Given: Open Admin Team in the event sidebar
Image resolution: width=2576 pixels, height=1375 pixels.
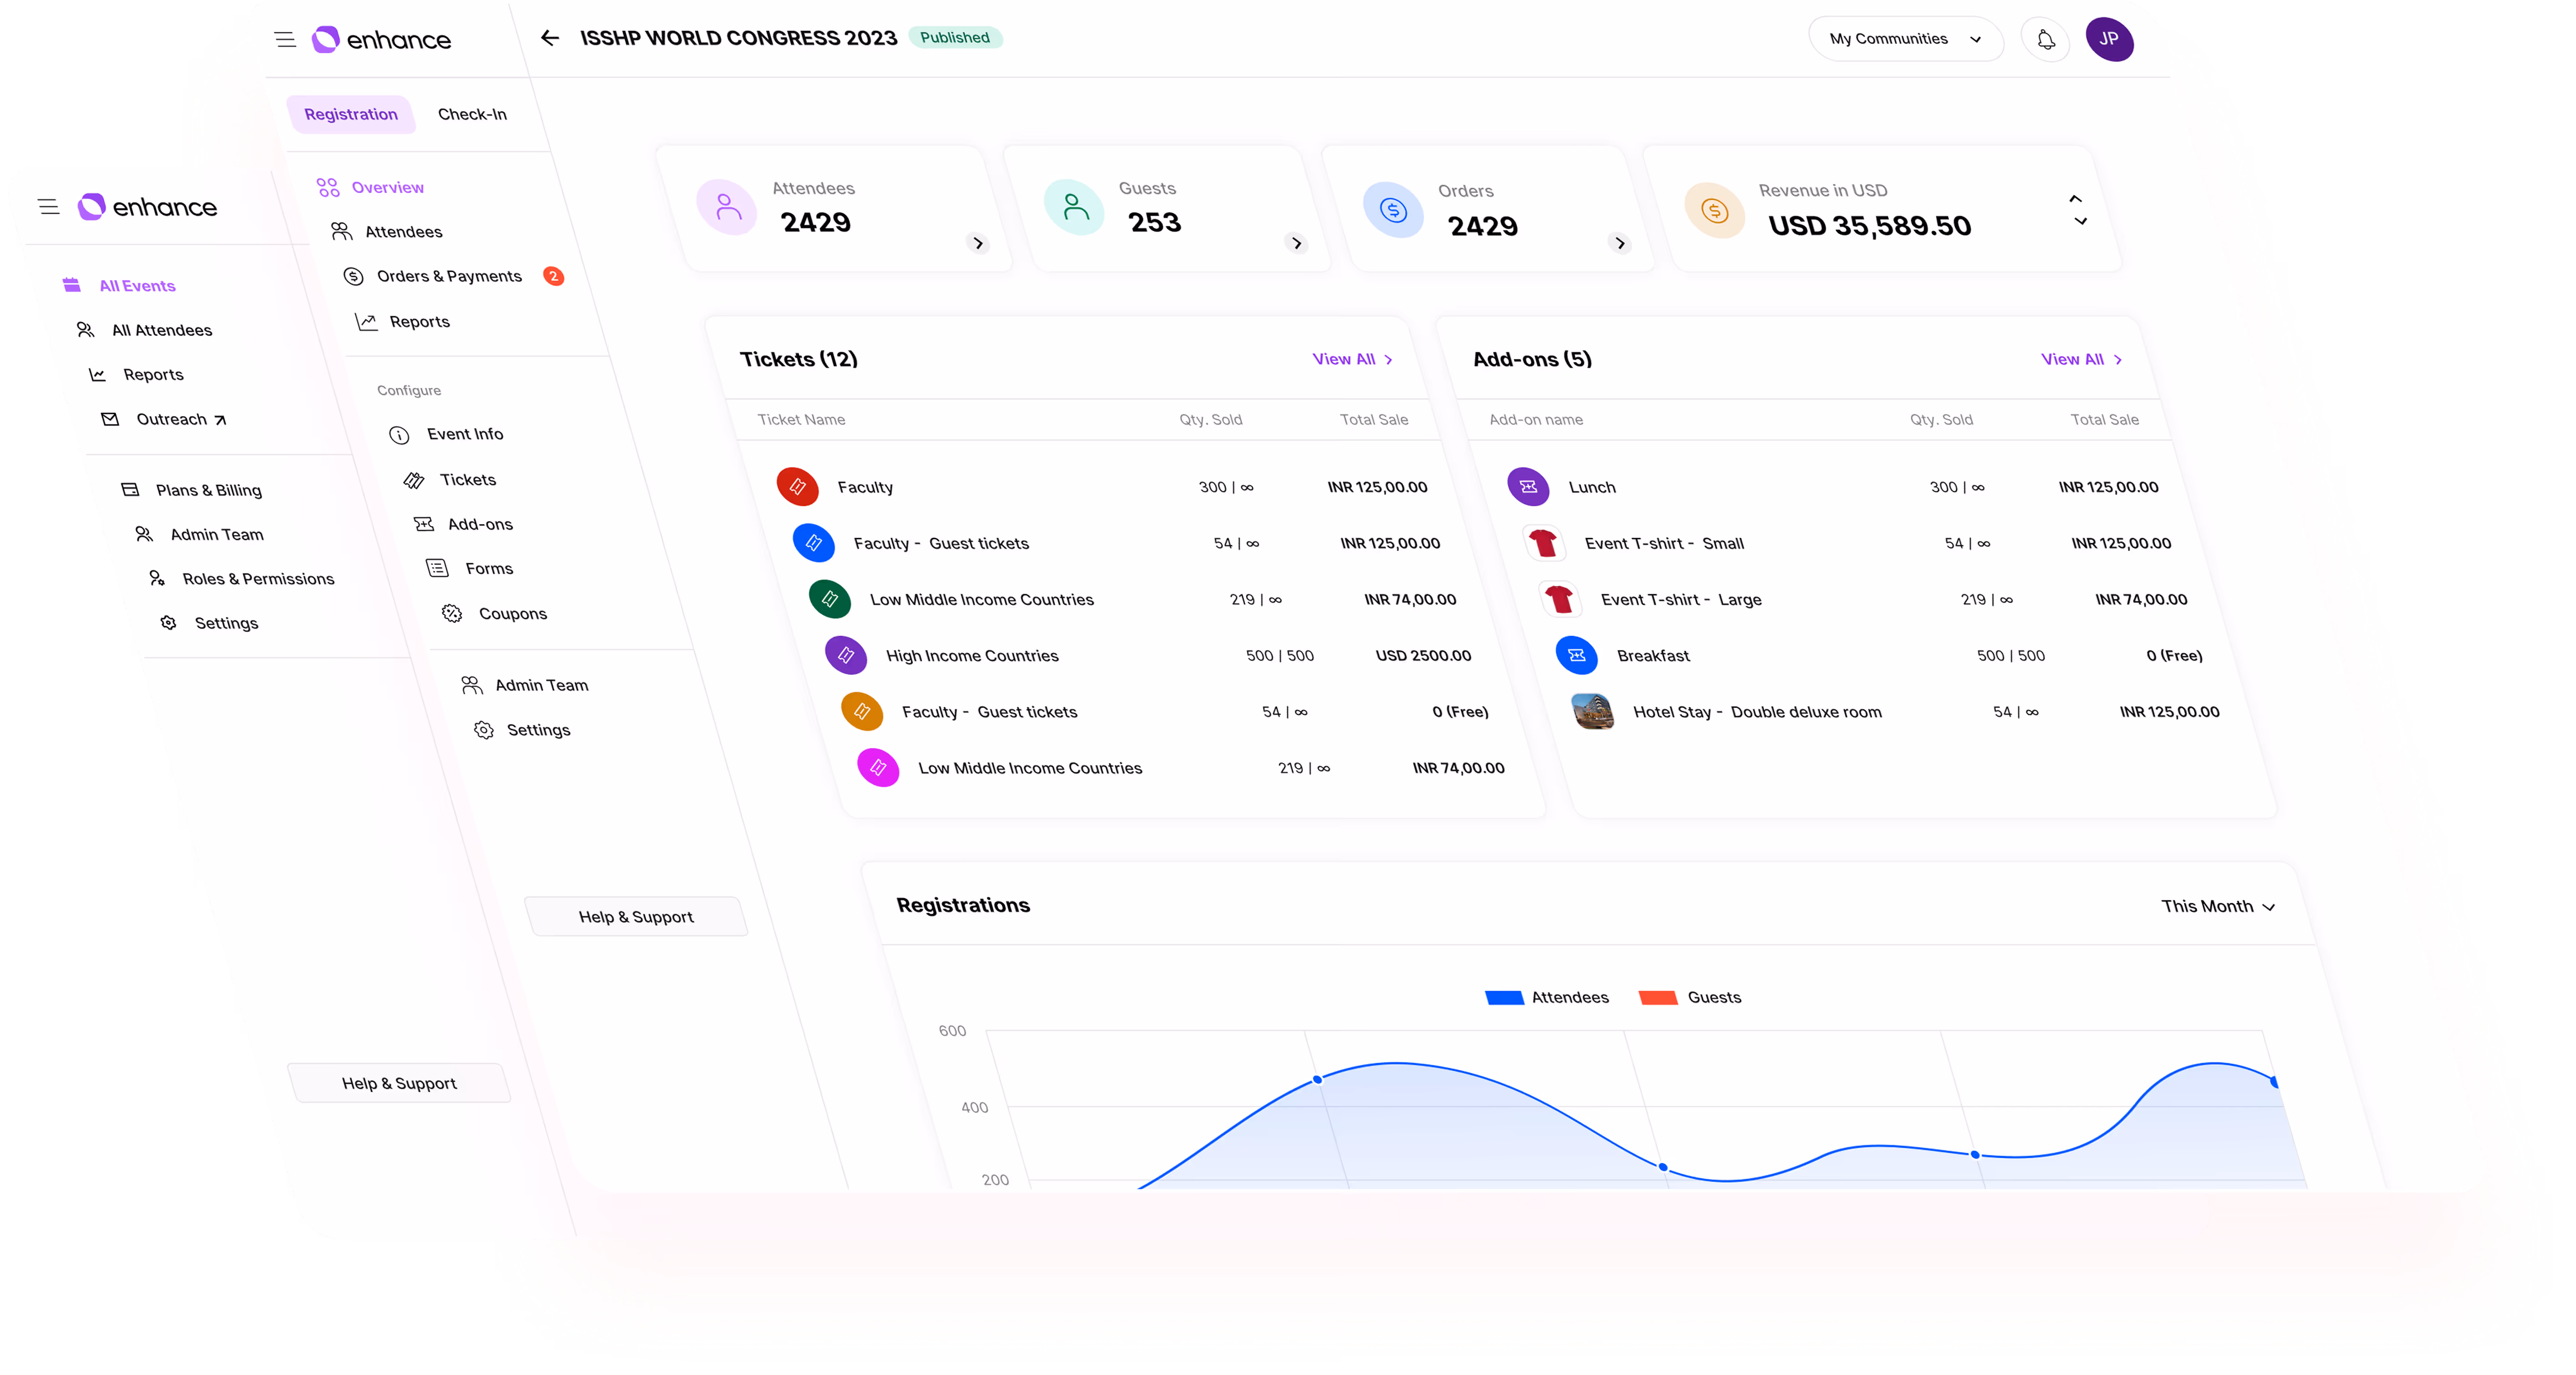Looking at the screenshot, I should [x=525, y=685].
